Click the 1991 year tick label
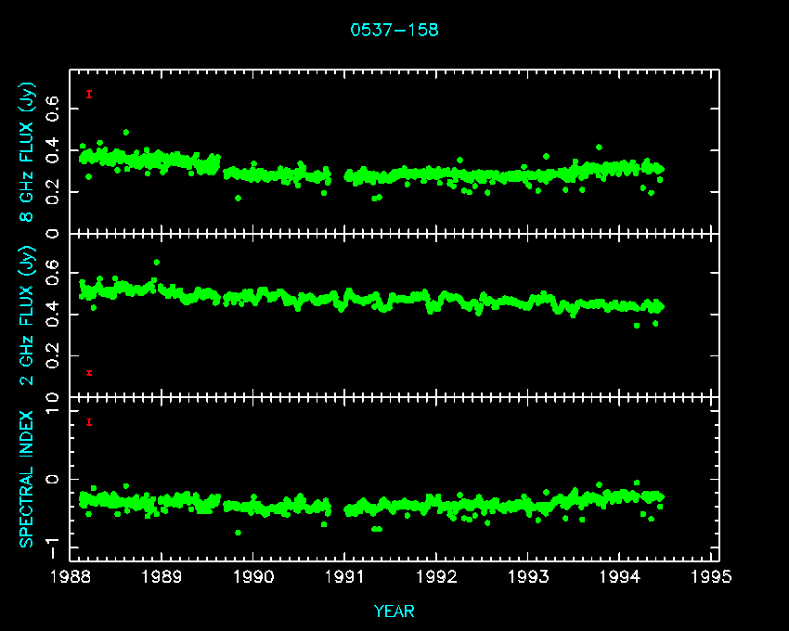789x631 pixels. tap(345, 576)
